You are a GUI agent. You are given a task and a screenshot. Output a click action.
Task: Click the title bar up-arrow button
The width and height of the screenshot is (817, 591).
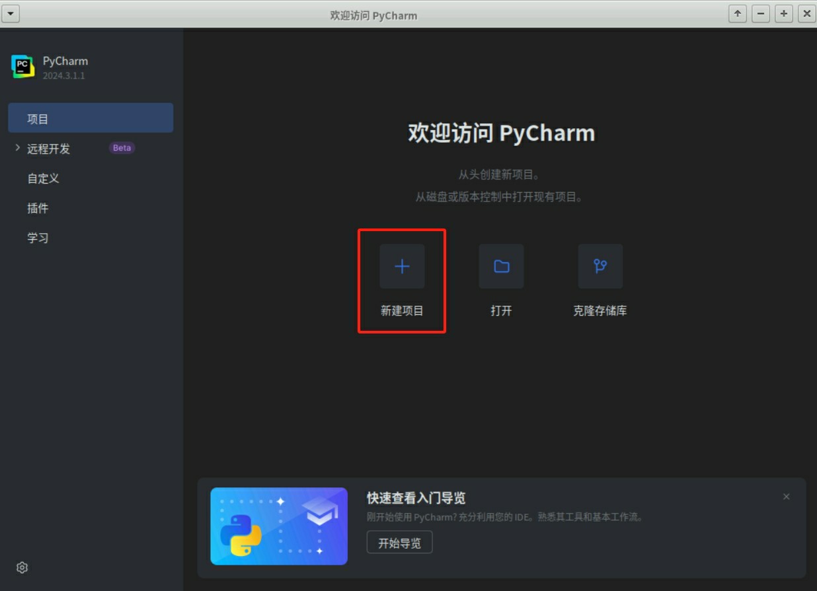[x=738, y=14]
